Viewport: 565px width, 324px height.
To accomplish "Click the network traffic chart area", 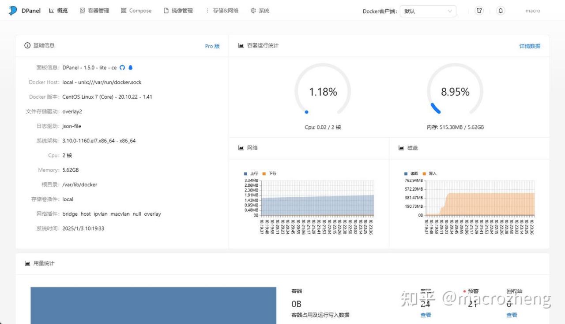I will [x=317, y=198].
